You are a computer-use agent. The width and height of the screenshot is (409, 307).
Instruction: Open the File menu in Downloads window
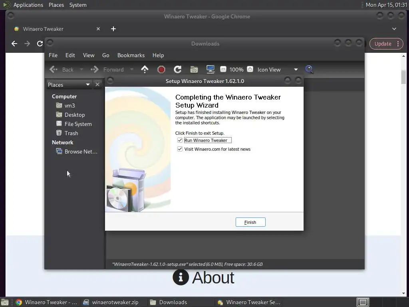pyautogui.click(x=53, y=55)
